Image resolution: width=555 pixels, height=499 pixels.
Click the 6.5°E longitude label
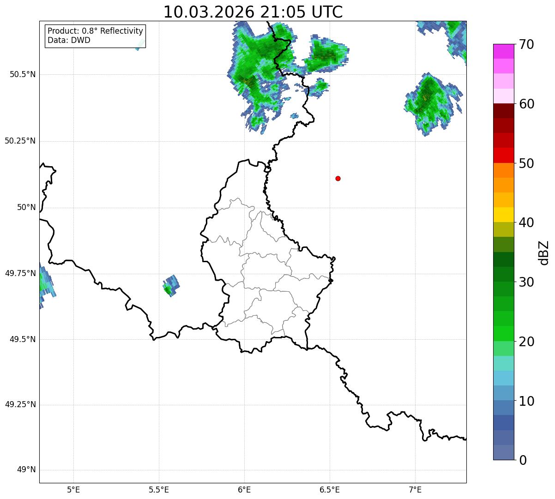(330, 489)
